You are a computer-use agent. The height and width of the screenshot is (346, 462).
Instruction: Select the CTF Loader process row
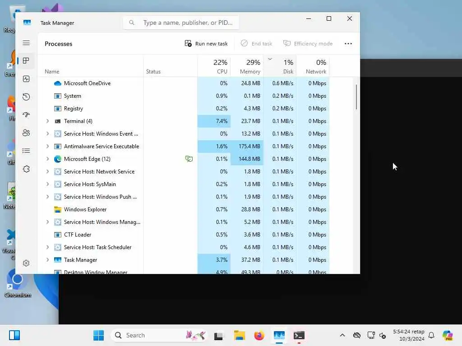(x=184, y=235)
